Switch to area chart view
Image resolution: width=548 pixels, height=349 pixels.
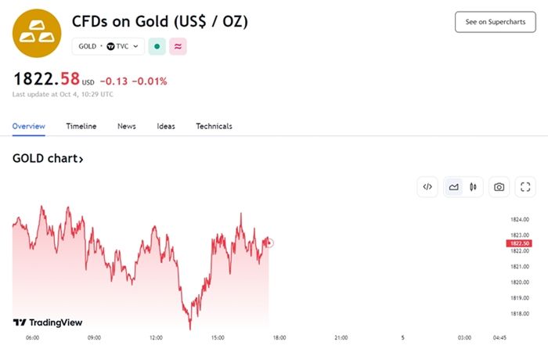click(x=453, y=187)
